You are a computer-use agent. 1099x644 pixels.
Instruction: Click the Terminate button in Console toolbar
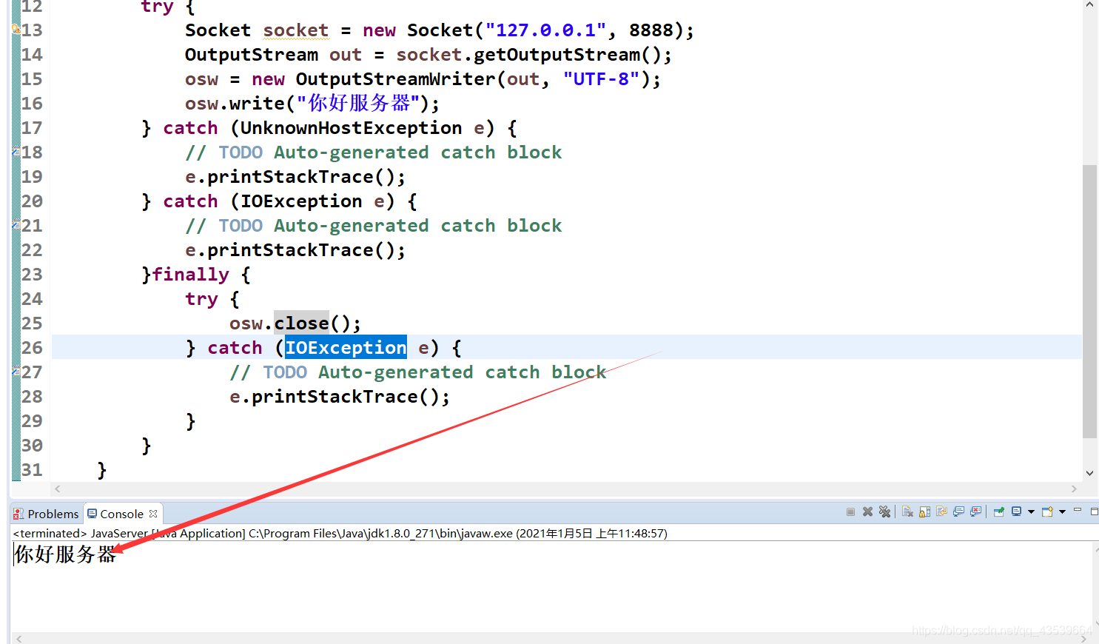850,512
